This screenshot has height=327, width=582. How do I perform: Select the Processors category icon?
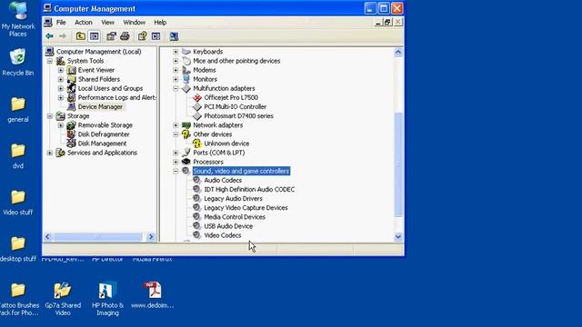186,162
